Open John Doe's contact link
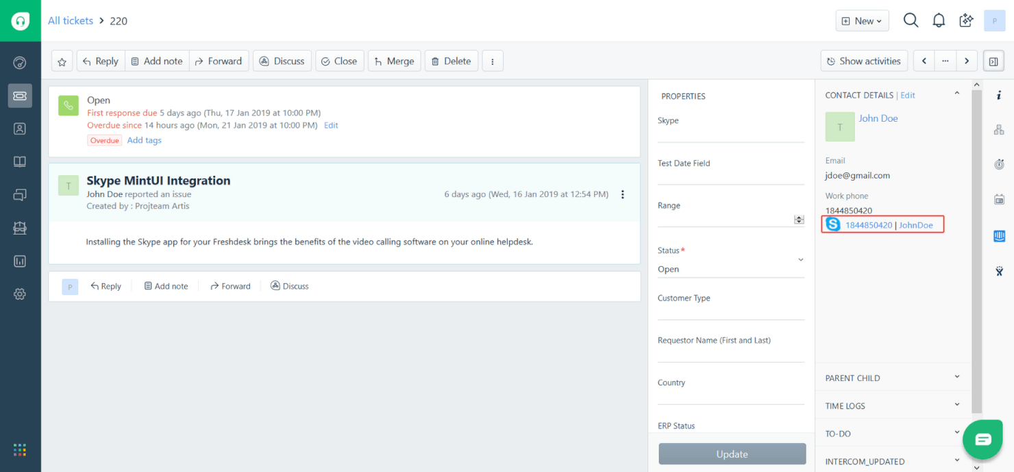The height and width of the screenshot is (472, 1014). pyautogui.click(x=878, y=118)
